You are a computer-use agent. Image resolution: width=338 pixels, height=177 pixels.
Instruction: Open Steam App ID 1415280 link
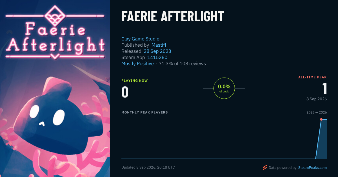point(157,57)
